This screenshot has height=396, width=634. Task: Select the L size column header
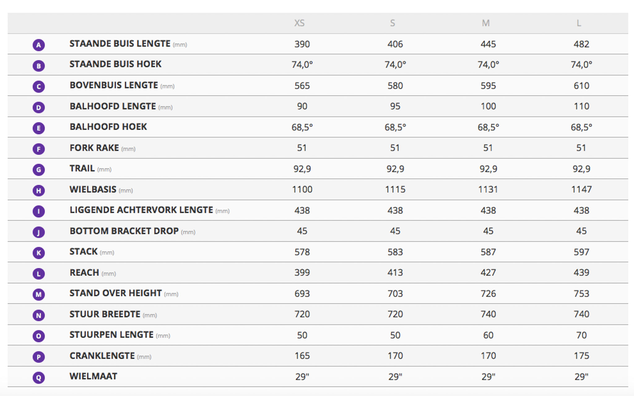click(x=579, y=23)
